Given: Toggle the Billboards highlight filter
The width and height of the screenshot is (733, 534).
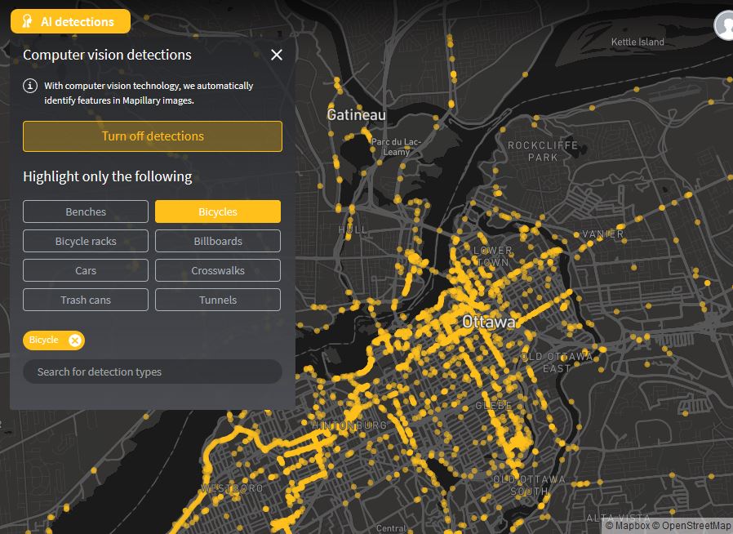Looking at the screenshot, I should click(218, 241).
